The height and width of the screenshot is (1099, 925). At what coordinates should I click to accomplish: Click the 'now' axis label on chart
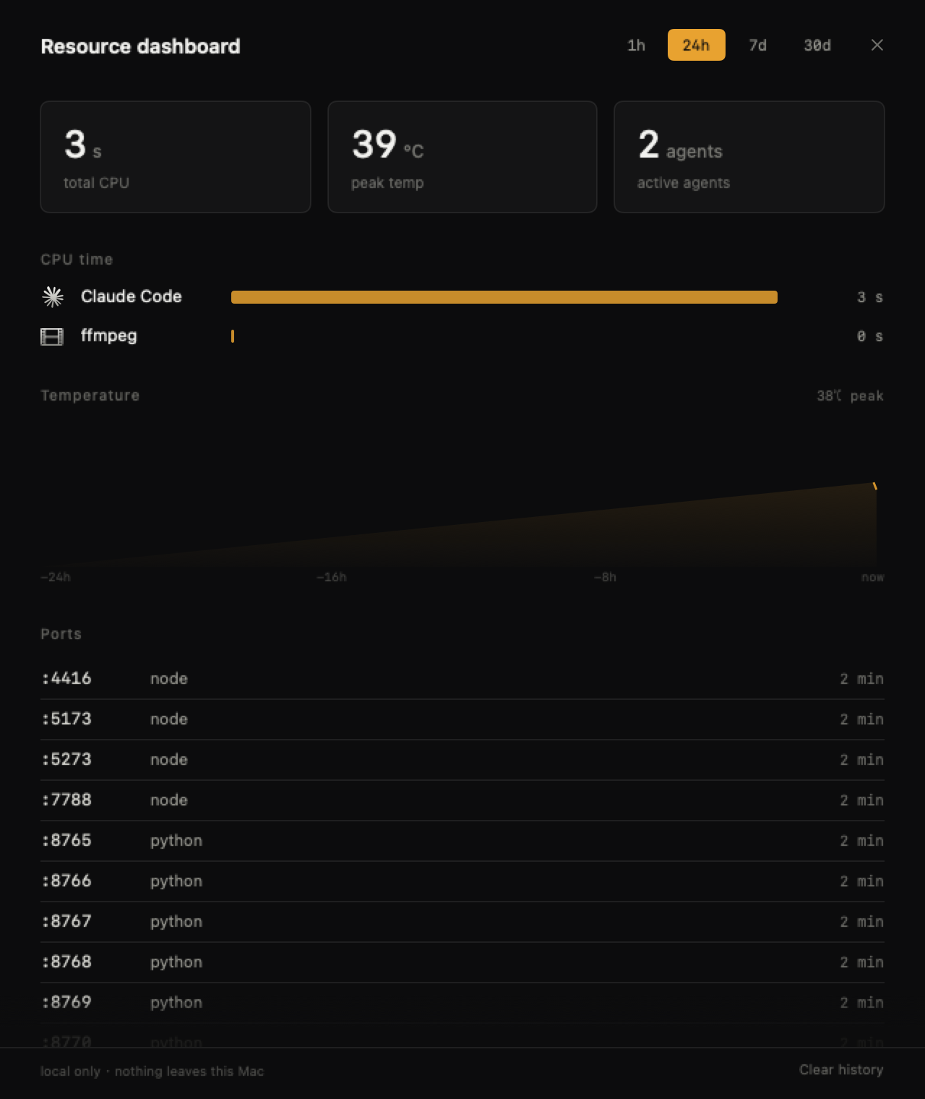coord(873,577)
